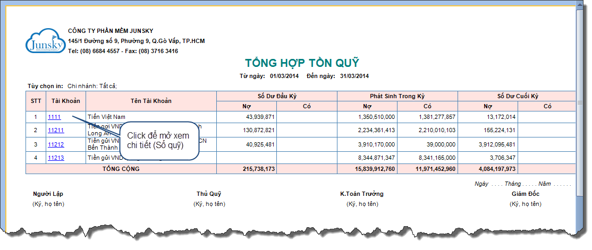Viewport: 592px width, 250px height.
Task: Click the "TỔNG CỘNG" total row label
Action: point(122,169)
